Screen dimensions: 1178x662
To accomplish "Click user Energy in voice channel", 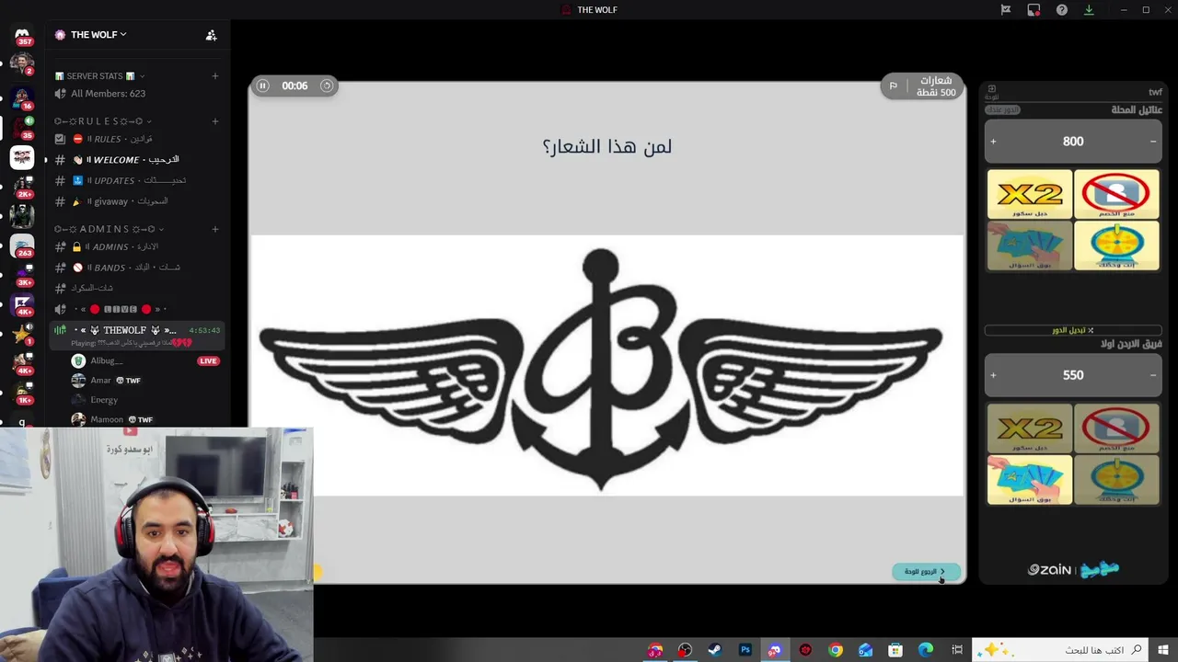I will [104, 400].
